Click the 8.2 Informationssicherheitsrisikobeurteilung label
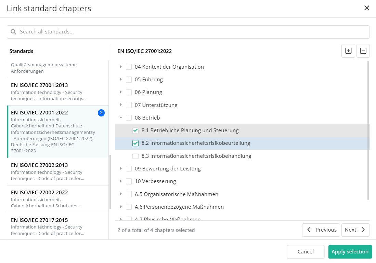This screenshot has width=376, height=263. pos(196,143)
